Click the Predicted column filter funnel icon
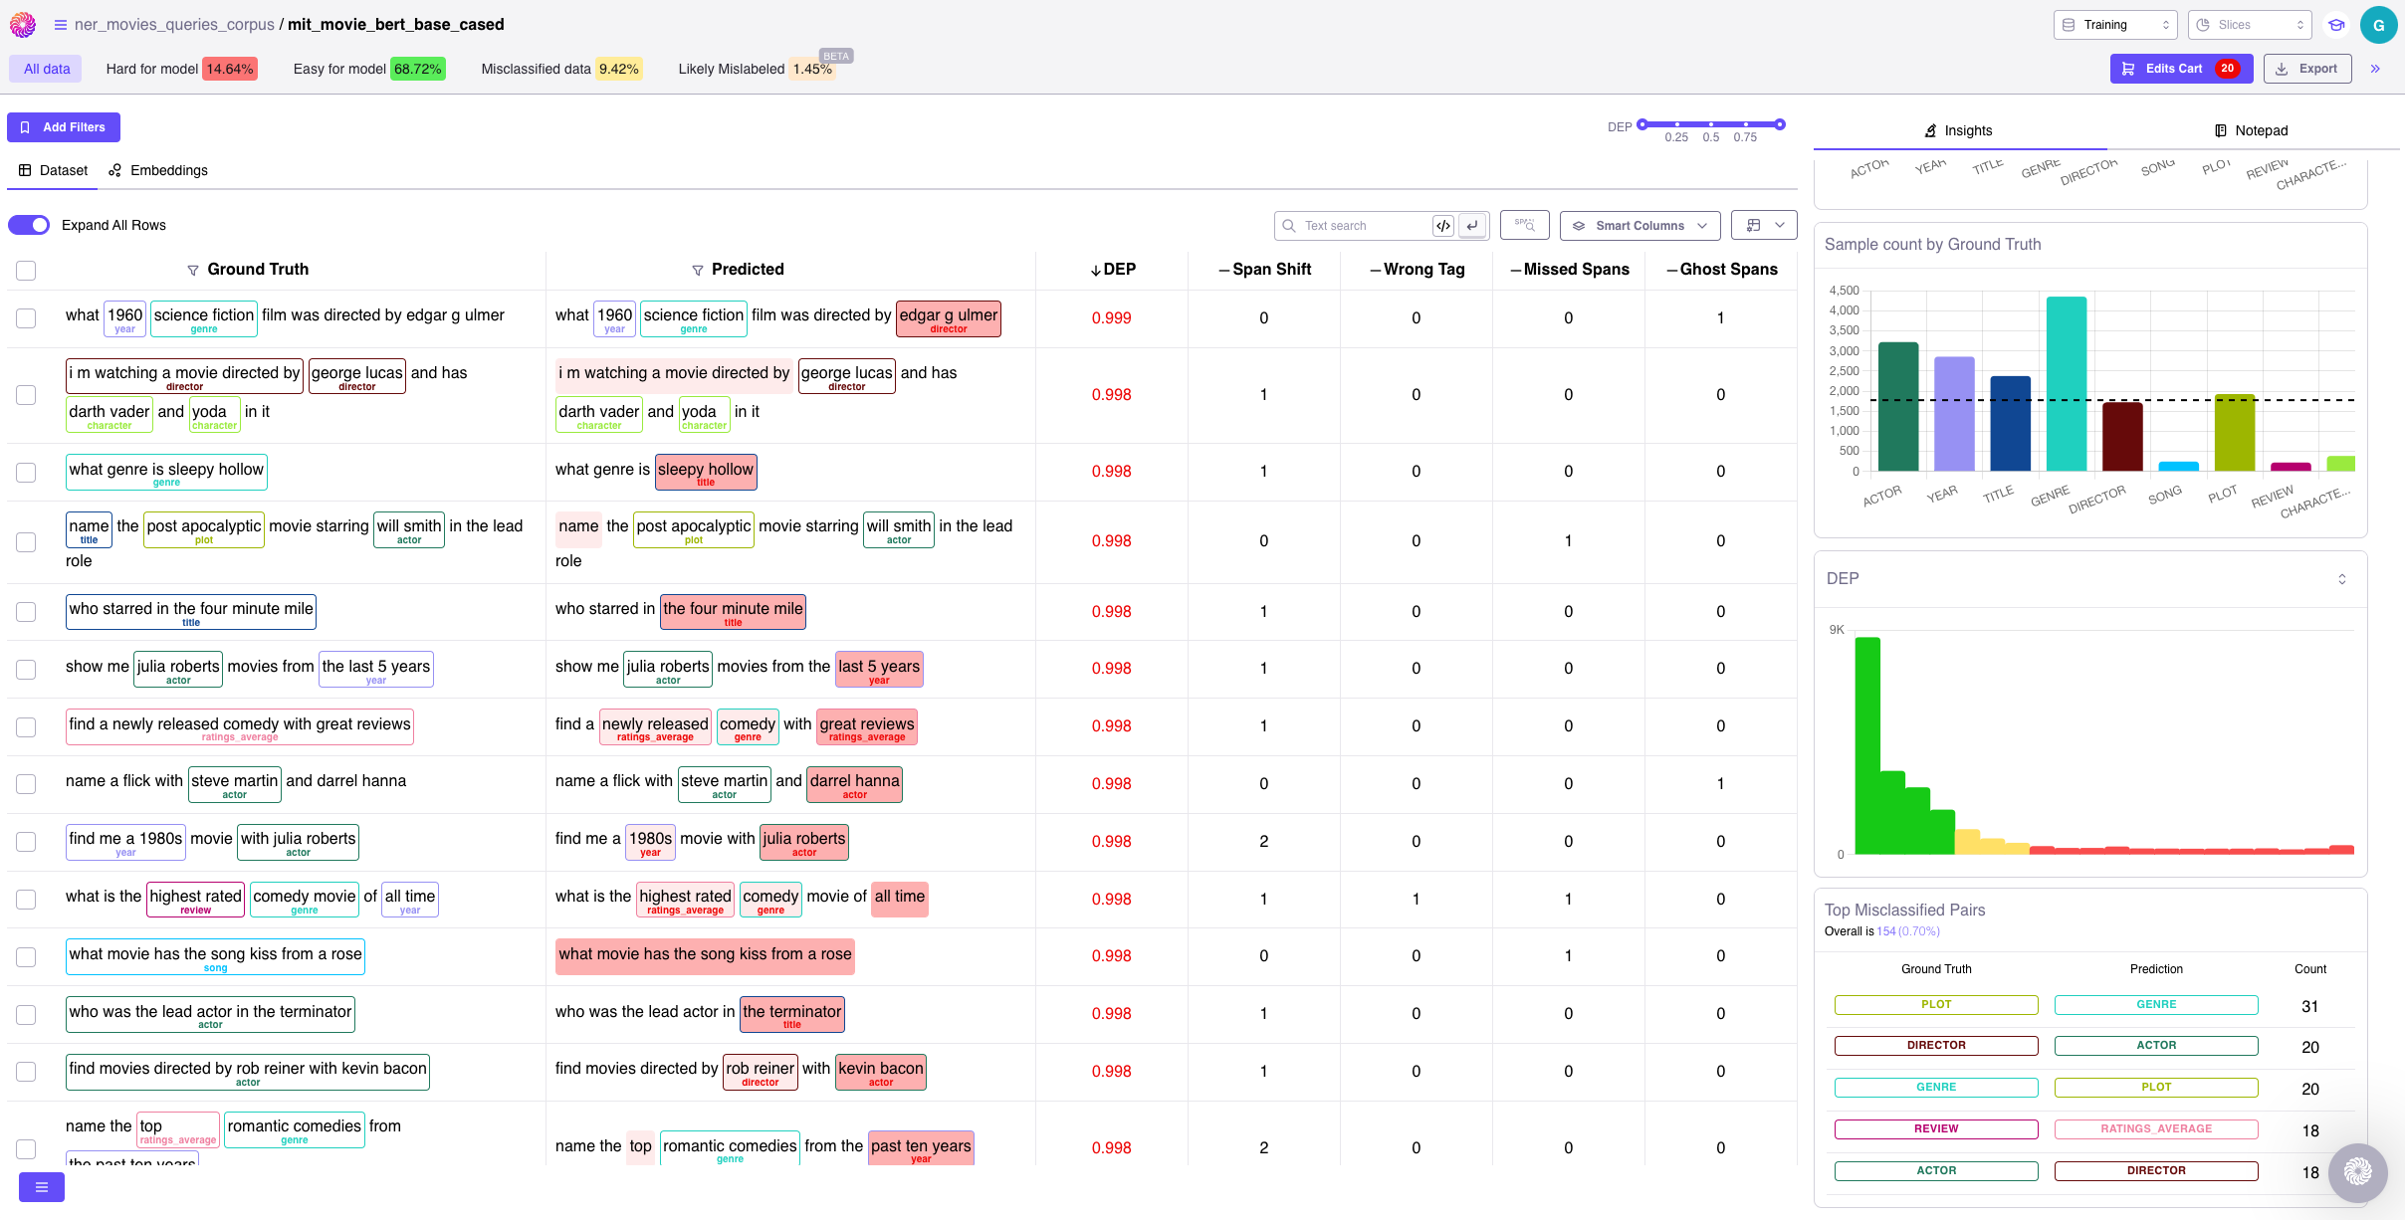 pyautogui.click(x=698, y=270)
